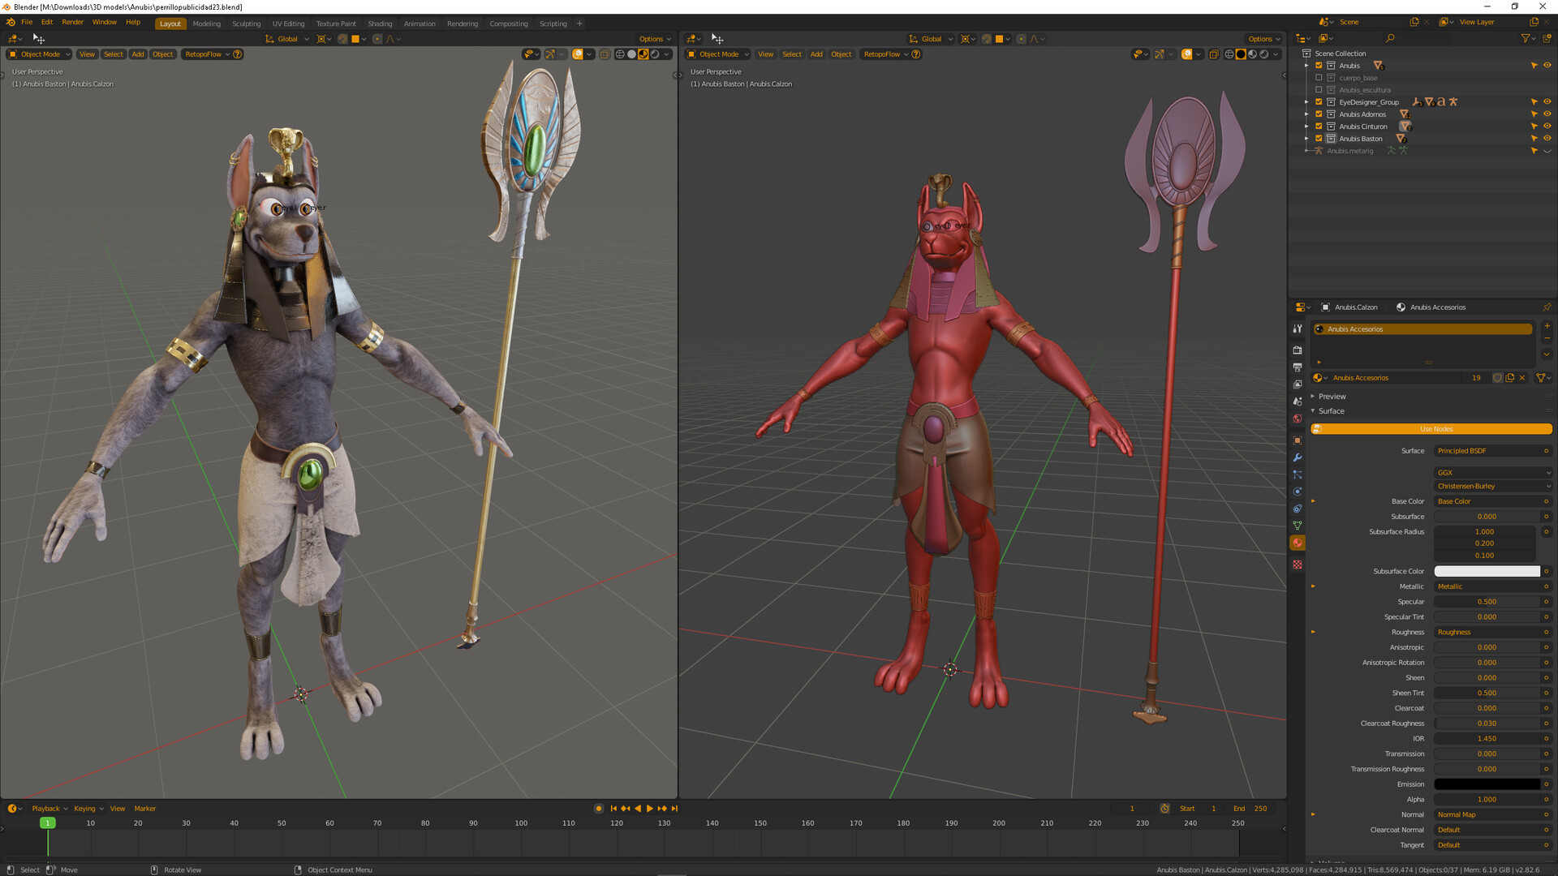Expand the Anubis Adornos collection
This screenshot has height=876, width=1558.
[x=1306, y=114]
